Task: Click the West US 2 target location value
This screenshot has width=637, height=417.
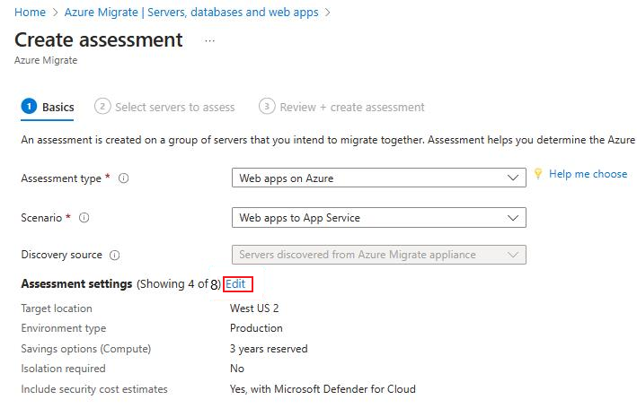Action: point(254,308)
